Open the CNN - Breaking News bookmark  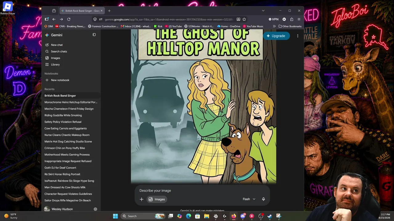click(70, 26)
